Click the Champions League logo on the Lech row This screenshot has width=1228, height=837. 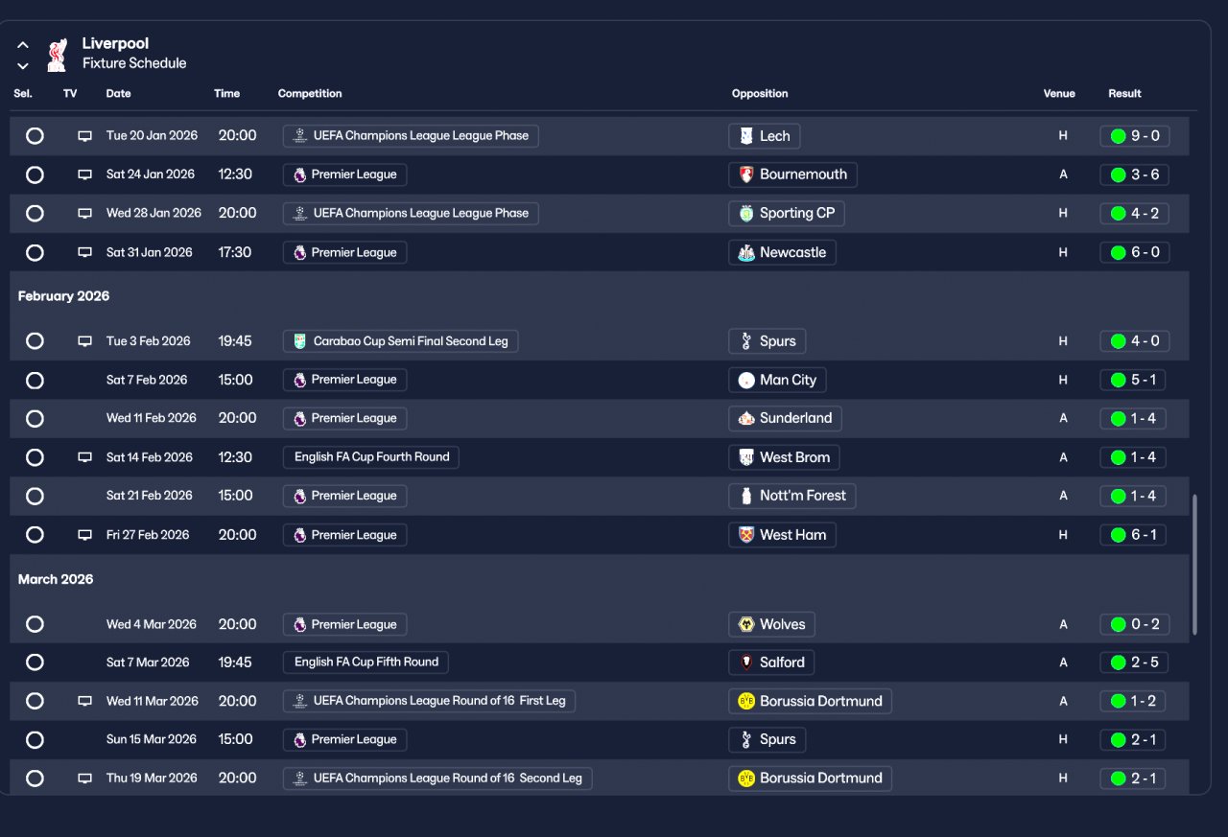tap(300, 136)
